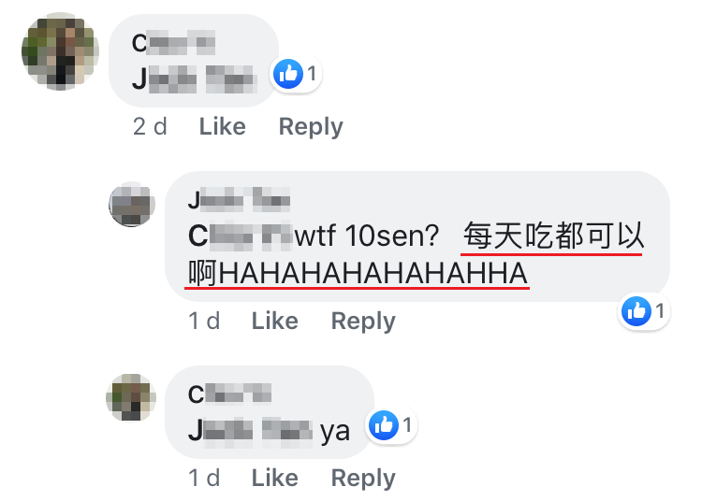Open the avatar of the 10sen comment's author
This screenshot has width=702, height=501.
click(132, 205)
